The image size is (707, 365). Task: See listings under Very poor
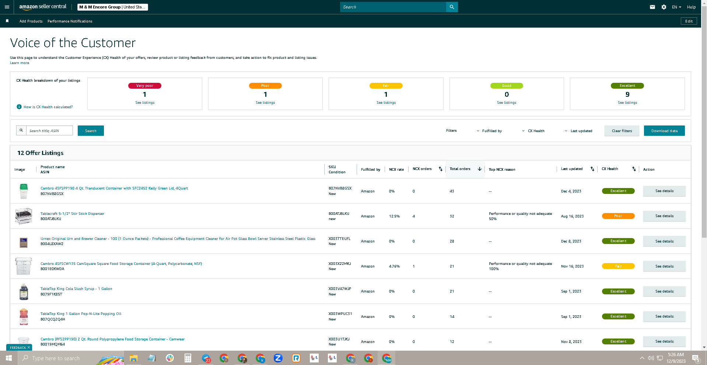[x=145, y=103]
